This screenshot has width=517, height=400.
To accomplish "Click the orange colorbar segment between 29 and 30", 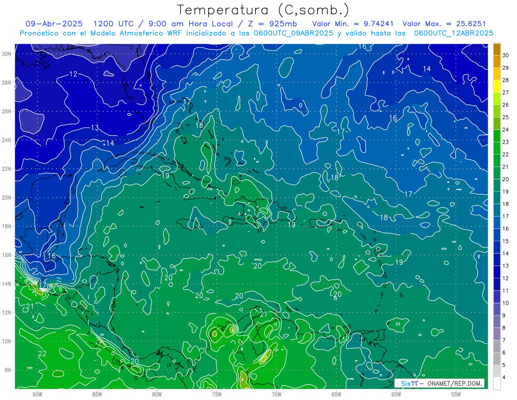I will coord(497,62).
